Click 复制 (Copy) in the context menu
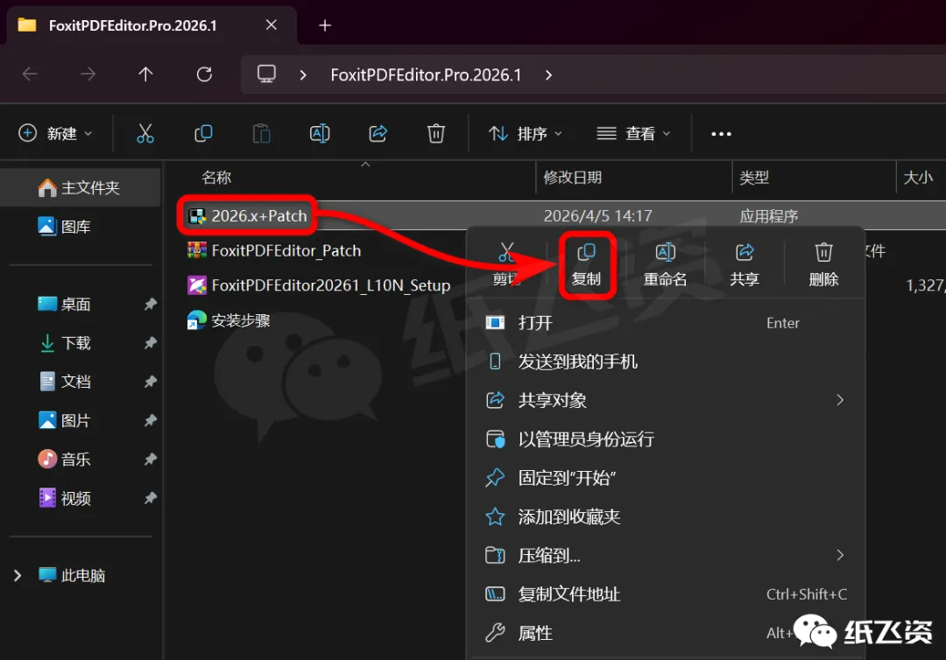Viewport: 946px width, 660px height. pyautogui.click(x=586, y=265)
